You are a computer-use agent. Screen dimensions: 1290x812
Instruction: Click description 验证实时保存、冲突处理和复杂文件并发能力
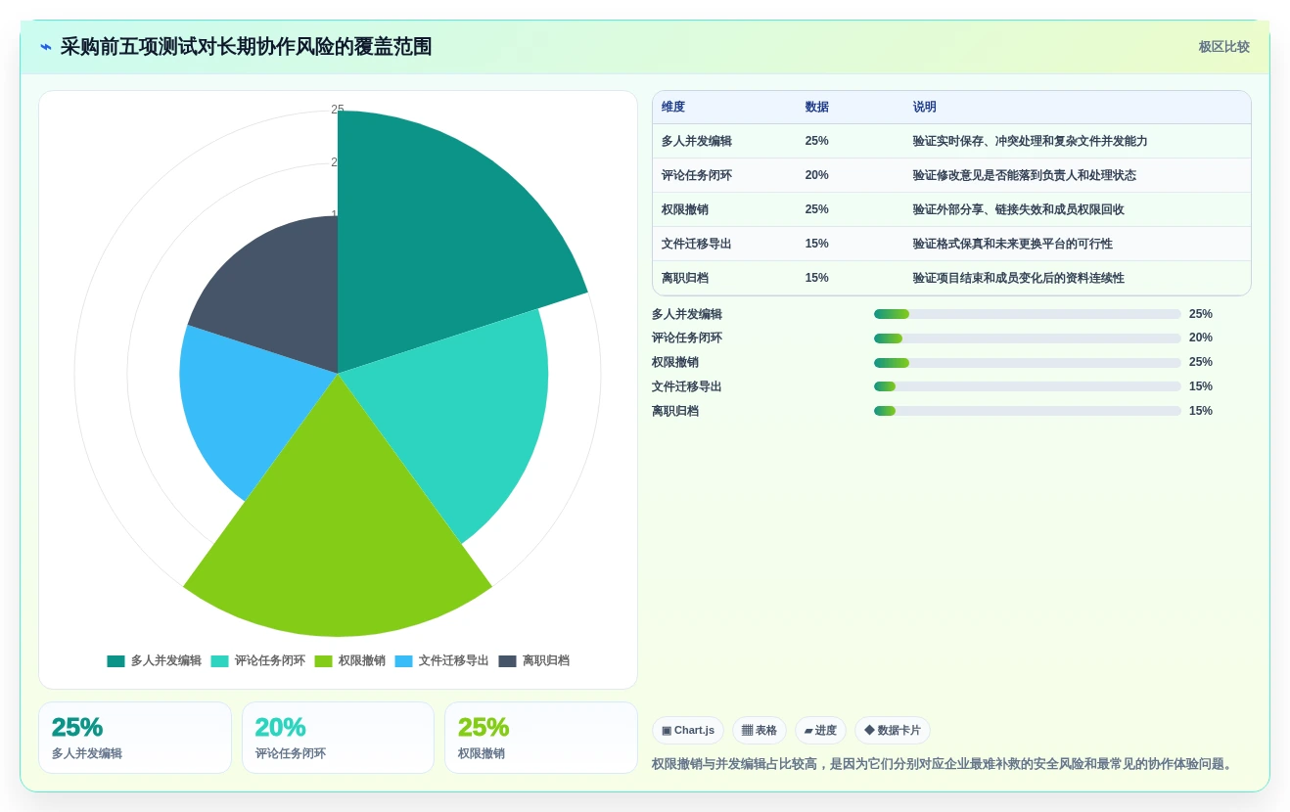tap(1030, 141)
